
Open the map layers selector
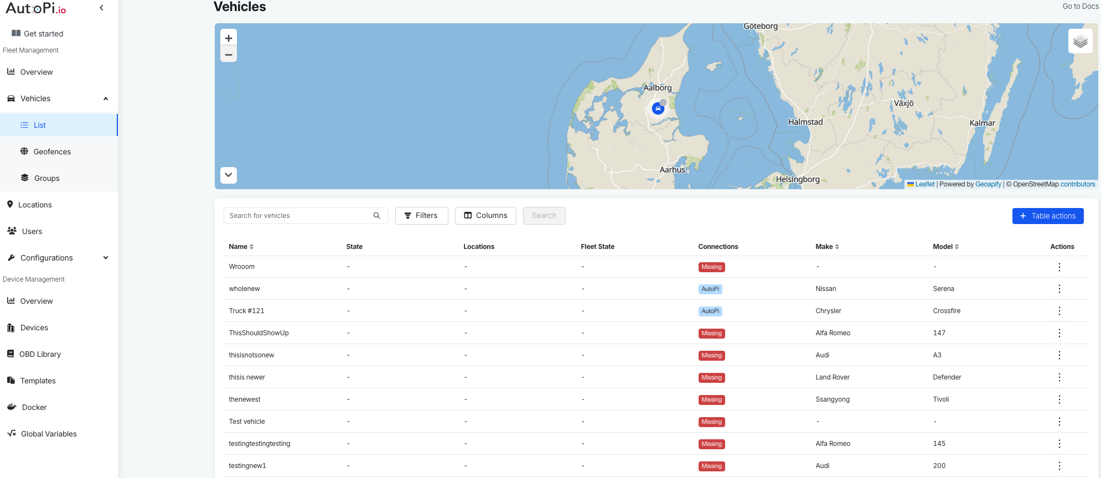(x=1080, y=41)
